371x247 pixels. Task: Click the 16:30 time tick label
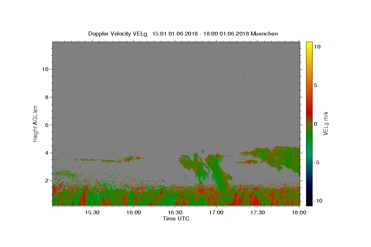175,213
